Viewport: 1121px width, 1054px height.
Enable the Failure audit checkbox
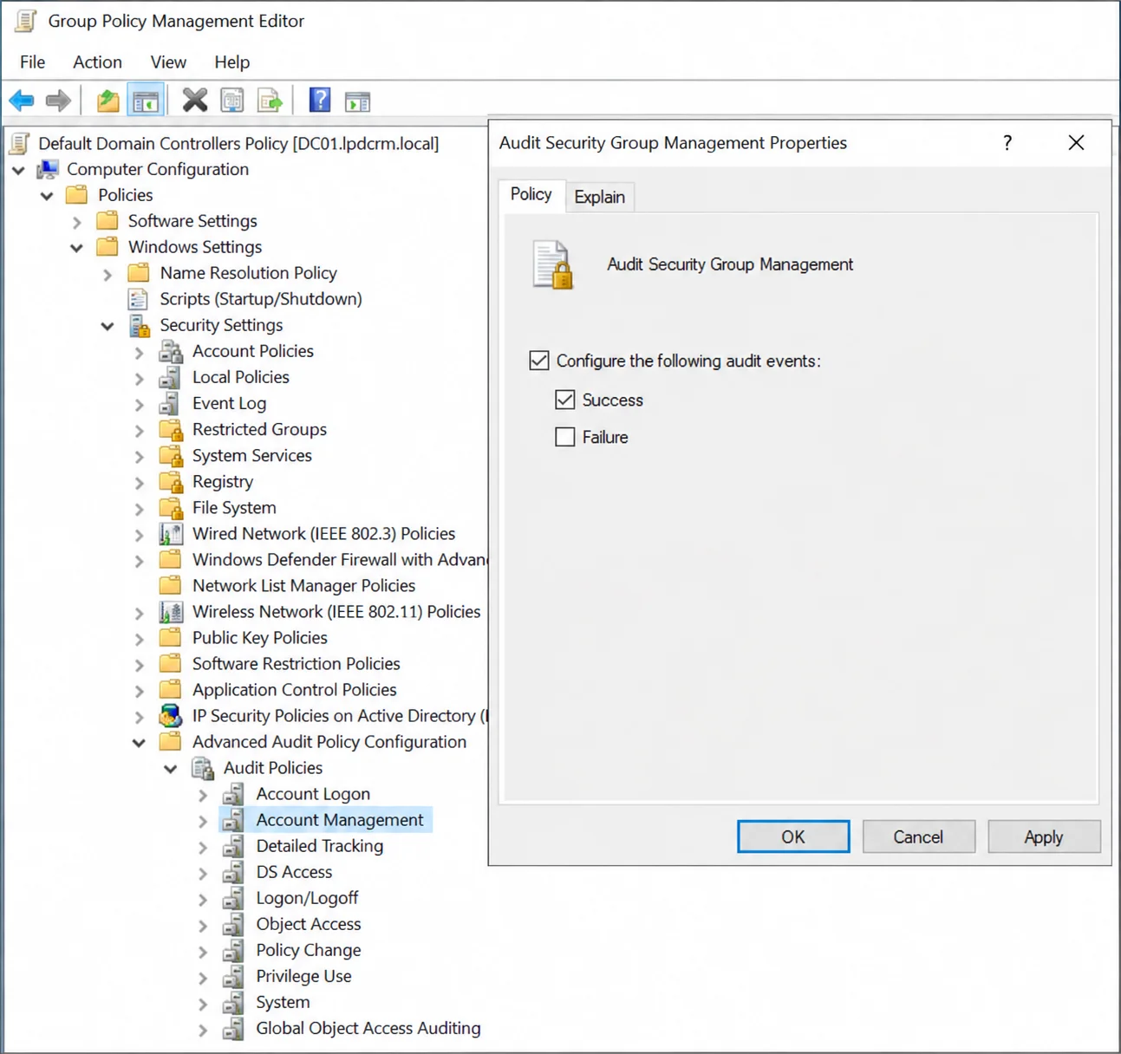click(x=565, y=437)
